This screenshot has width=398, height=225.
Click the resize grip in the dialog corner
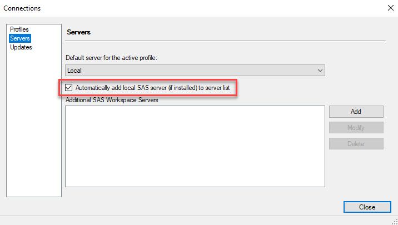tap(394, 221)
